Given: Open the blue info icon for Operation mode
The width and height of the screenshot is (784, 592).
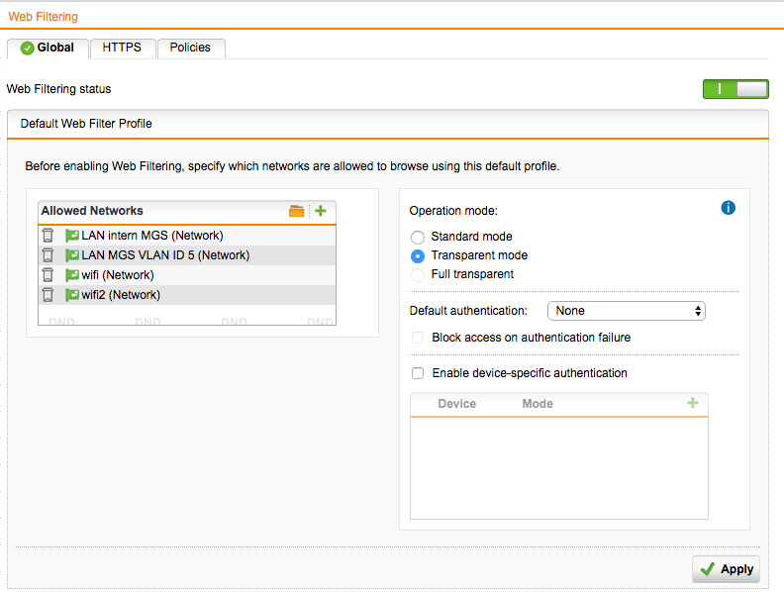Looking at the screenshot, I should coord(729,208).
